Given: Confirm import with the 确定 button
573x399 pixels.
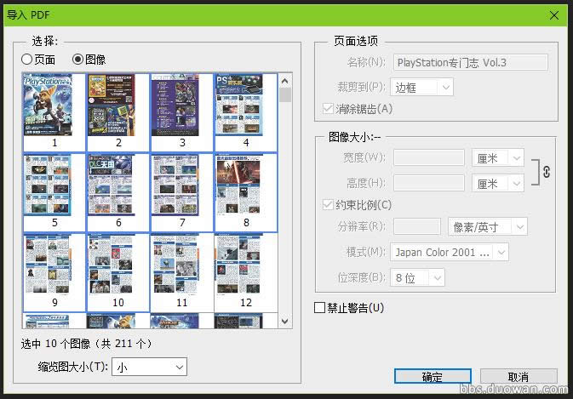Looking at the screenshot, I should pos(433,377).
